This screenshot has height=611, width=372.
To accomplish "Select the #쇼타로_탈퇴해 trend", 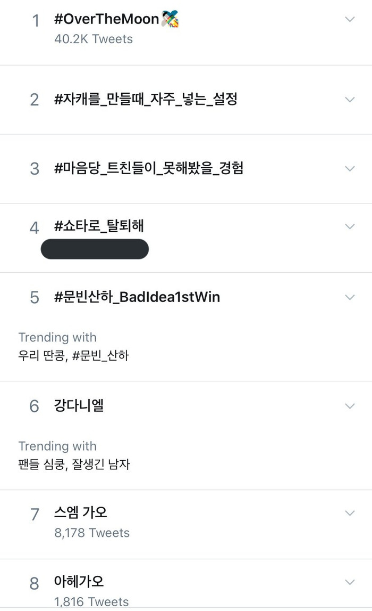I will pos(99,226).
